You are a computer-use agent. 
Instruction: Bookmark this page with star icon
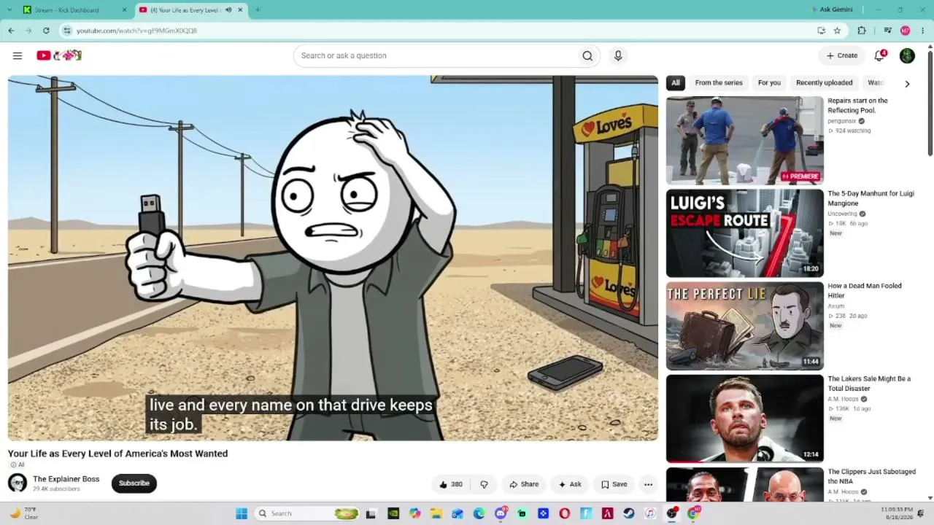(x=837, y=31)
